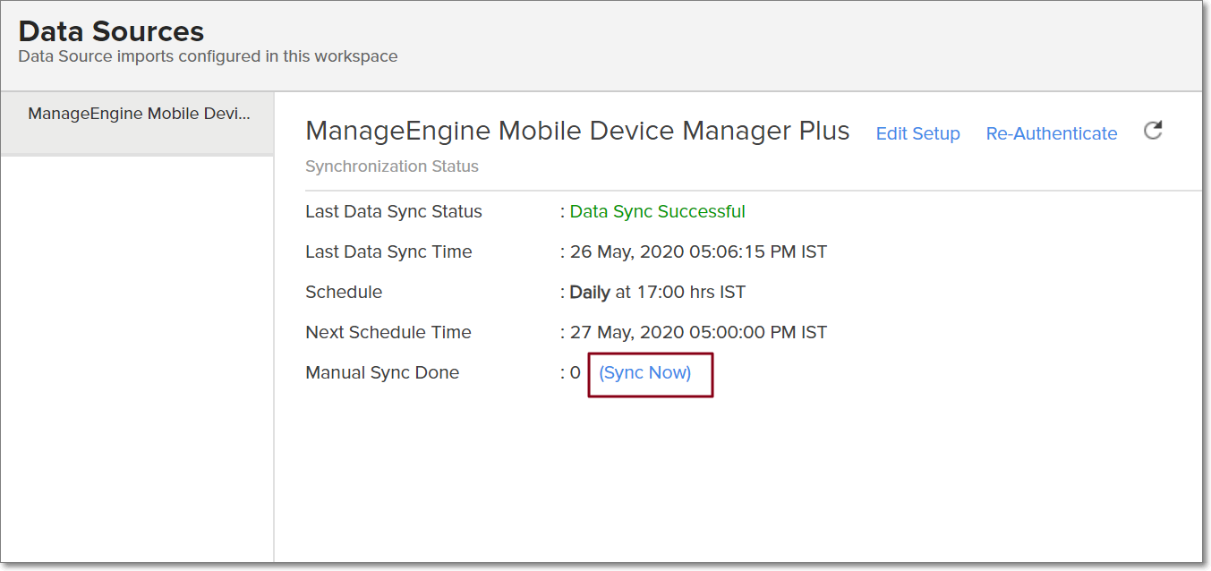Click the Last Data Sync Time label
This screenshot has height=571, width=1211.
point(388,251)
